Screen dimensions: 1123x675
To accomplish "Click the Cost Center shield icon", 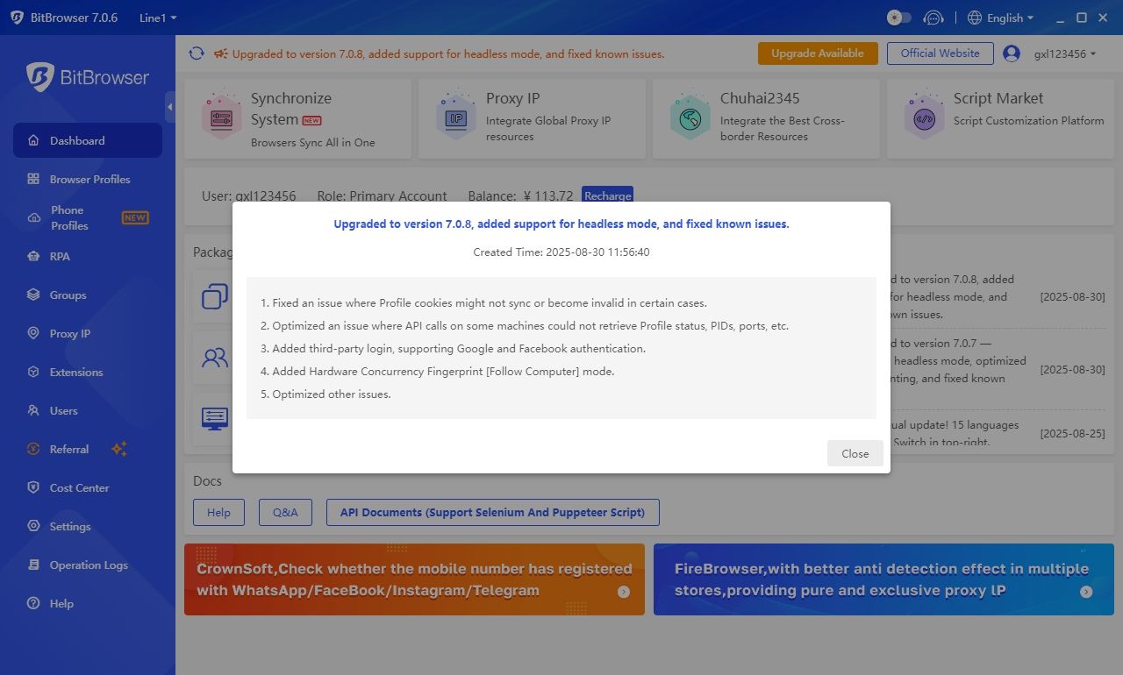I will pos(33,487).
